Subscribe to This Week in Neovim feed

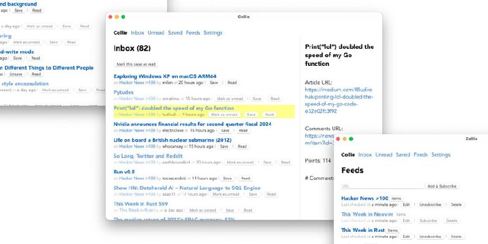coord(429,221)
